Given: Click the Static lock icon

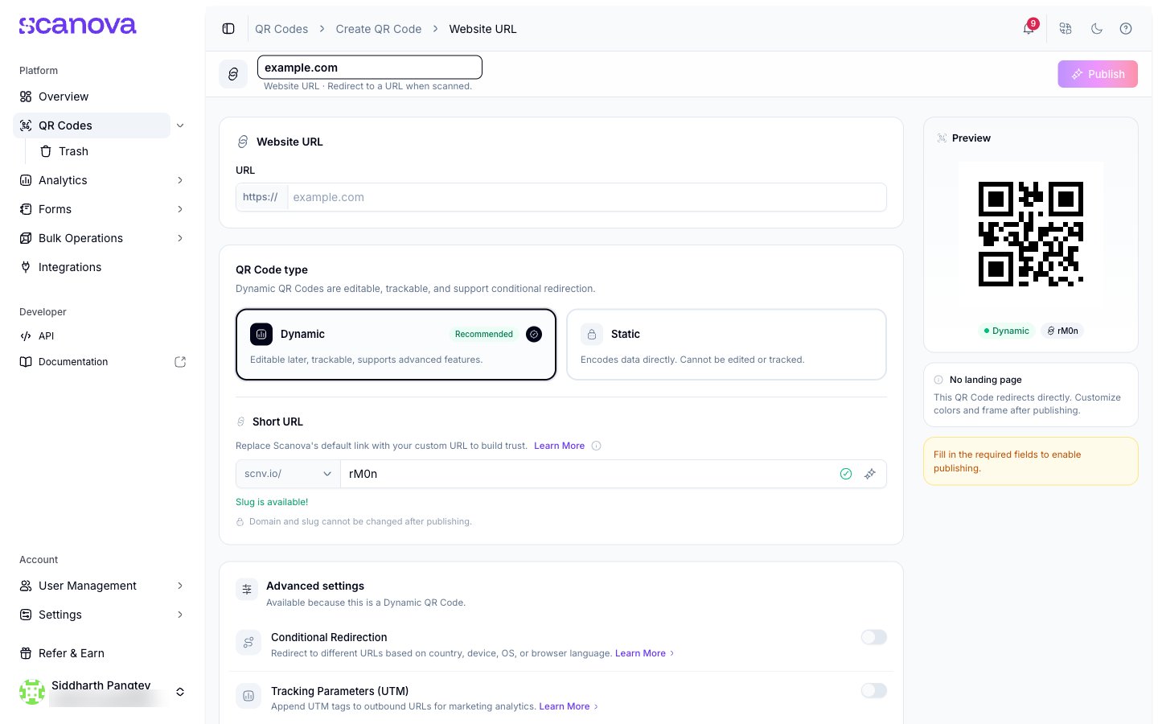Looking at the screenshot, I should (592, 334).
